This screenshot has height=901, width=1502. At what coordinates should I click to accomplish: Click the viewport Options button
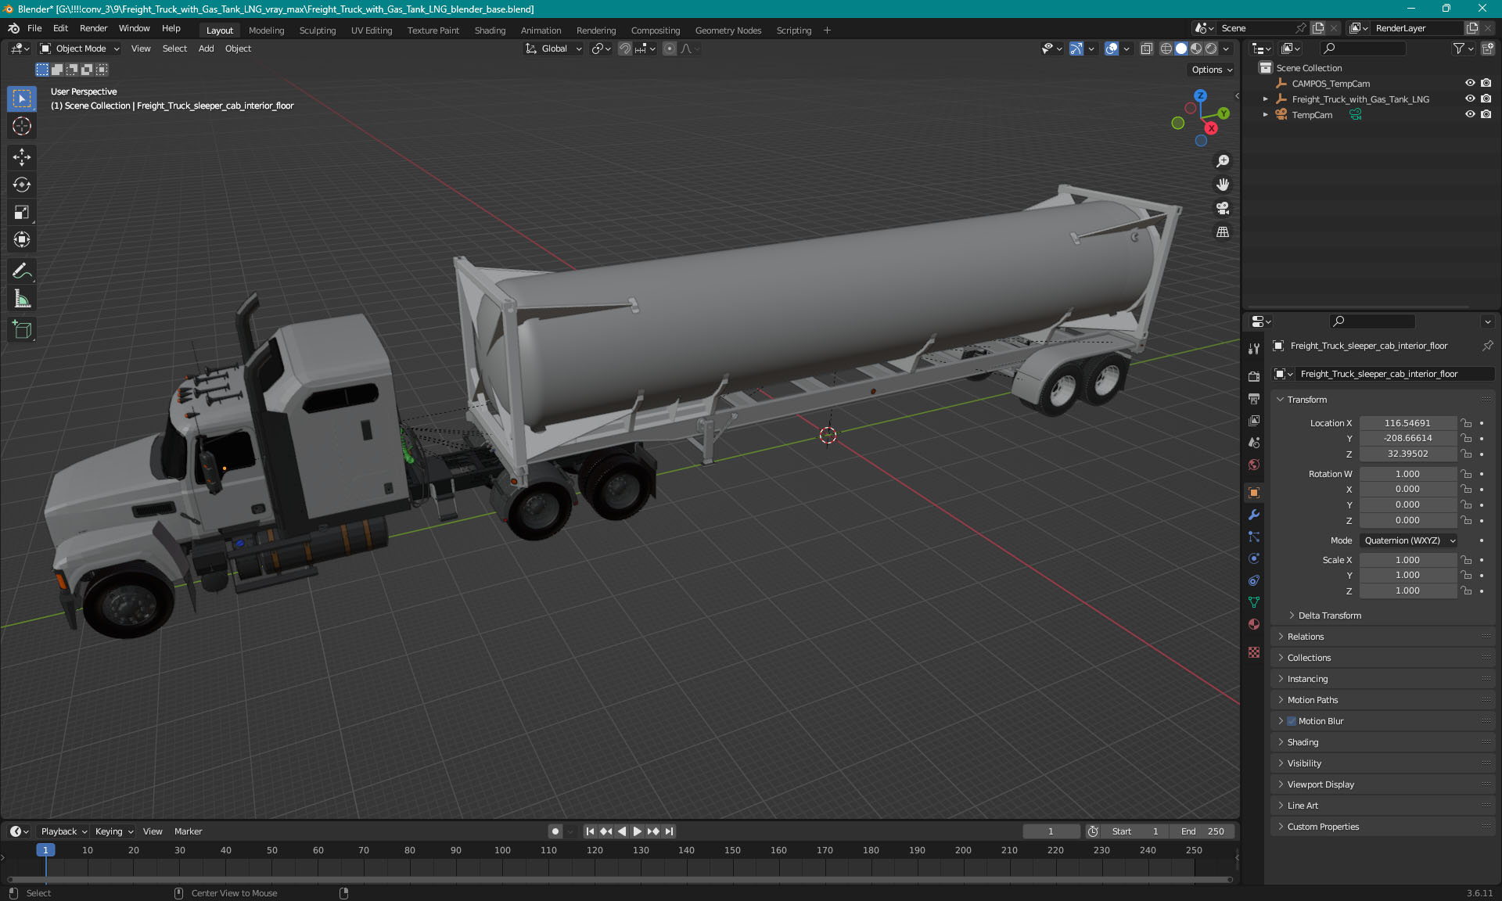(1211, 70)
